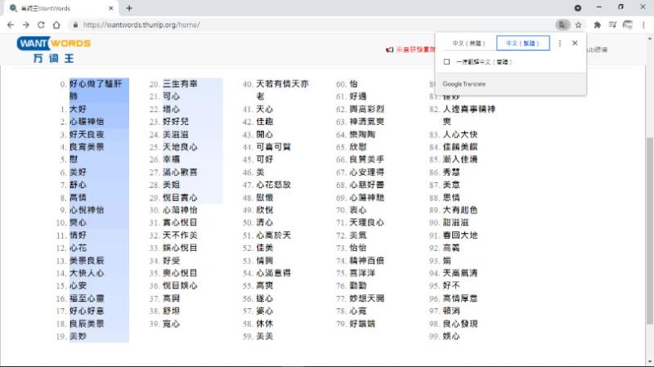Close the WantWords browser tab
Screen dimensions: 654x367
coord(111,8)
